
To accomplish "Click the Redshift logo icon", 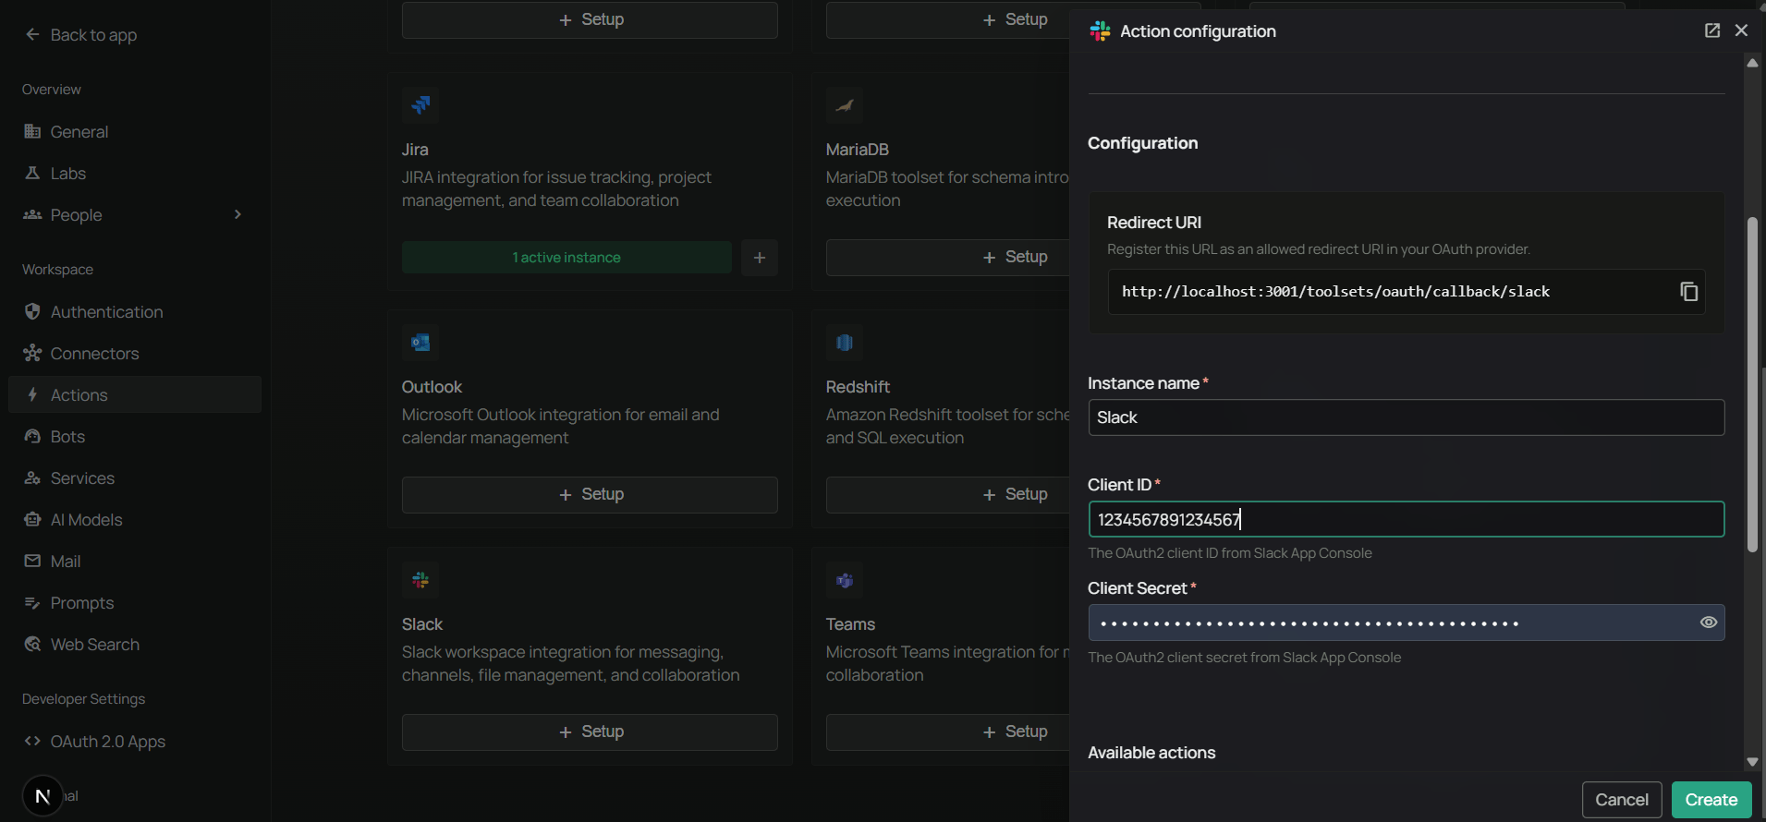I will click(x=845, y=343).
